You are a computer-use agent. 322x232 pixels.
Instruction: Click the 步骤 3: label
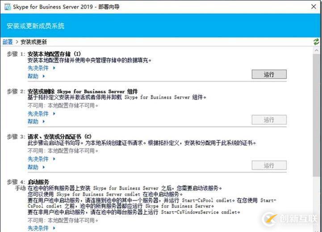(16, 137)
